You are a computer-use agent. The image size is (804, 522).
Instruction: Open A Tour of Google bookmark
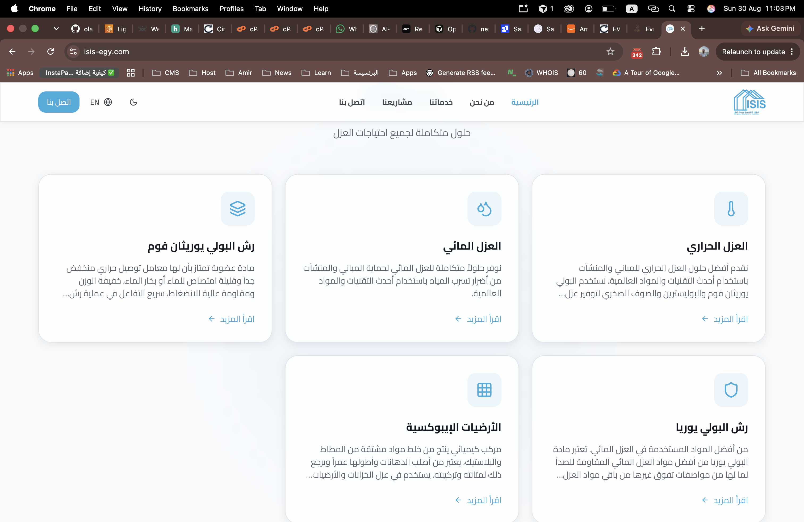pos(646,73)
